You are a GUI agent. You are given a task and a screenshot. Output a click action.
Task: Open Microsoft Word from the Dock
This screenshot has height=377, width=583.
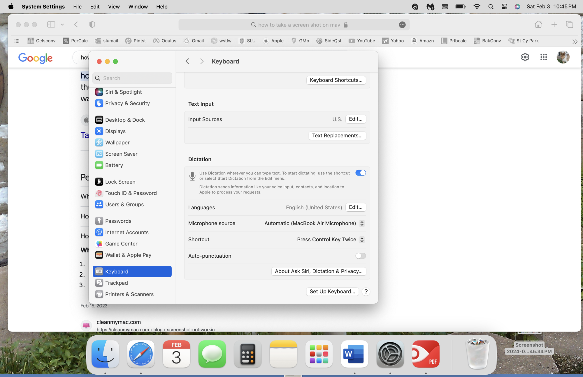[354, 354]
